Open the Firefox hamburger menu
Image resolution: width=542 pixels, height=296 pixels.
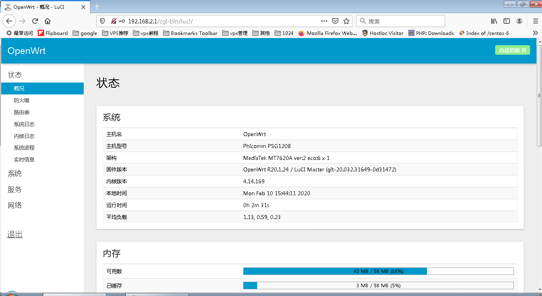tap(535, 21)
